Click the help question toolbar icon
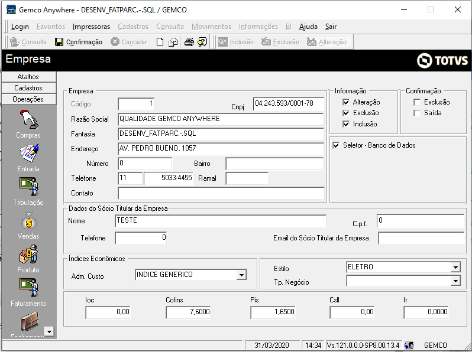Screen dimensions: 472x352 (202, 42)
